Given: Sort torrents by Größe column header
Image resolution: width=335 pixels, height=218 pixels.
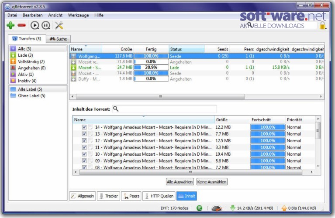Looking at the screenshot, I should pos(117,49).
